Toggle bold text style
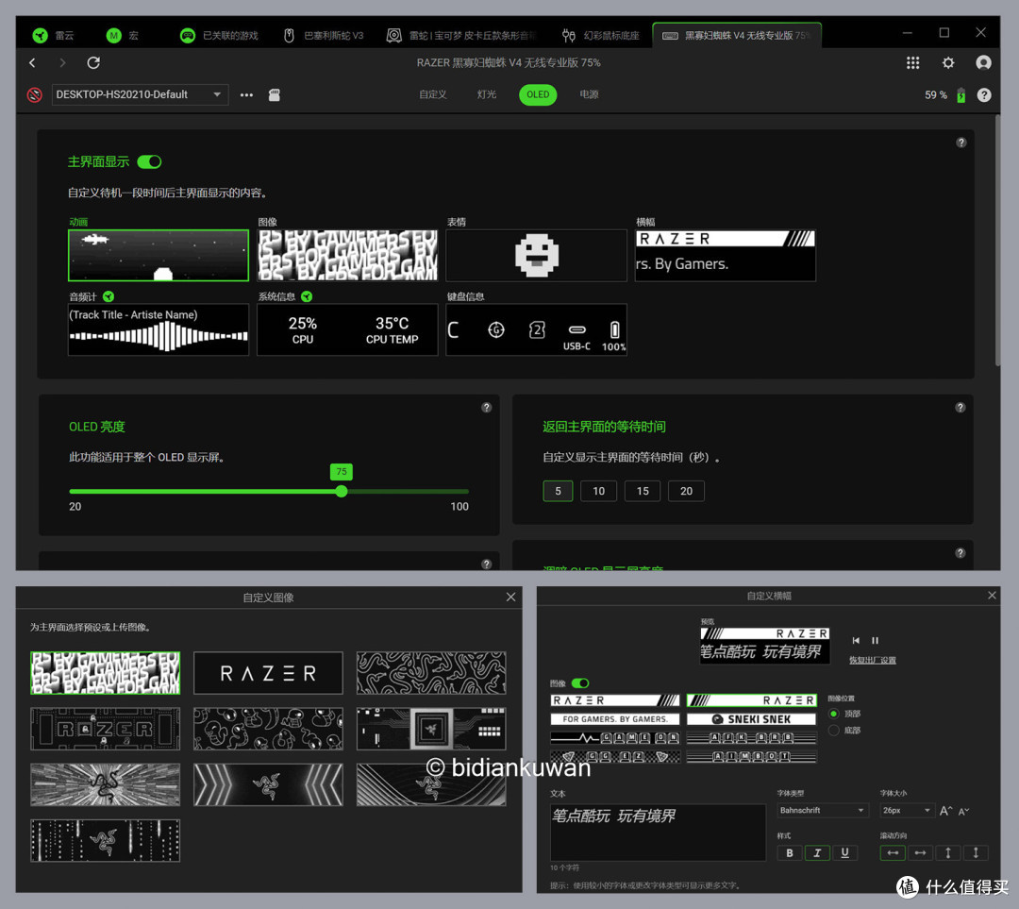Viewport: 1019px width, 909px height. (790, 853)
